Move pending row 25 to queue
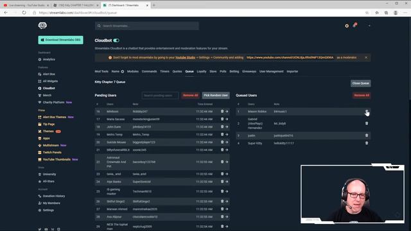Image resolution: width=411 pixels, height=231 pixels. click(227, 191)
